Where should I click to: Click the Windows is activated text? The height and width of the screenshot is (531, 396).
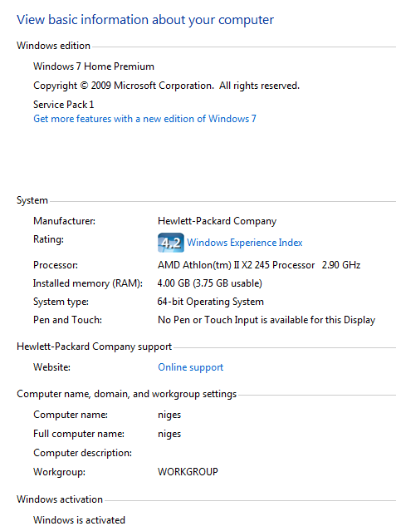[x=79, y=520]
